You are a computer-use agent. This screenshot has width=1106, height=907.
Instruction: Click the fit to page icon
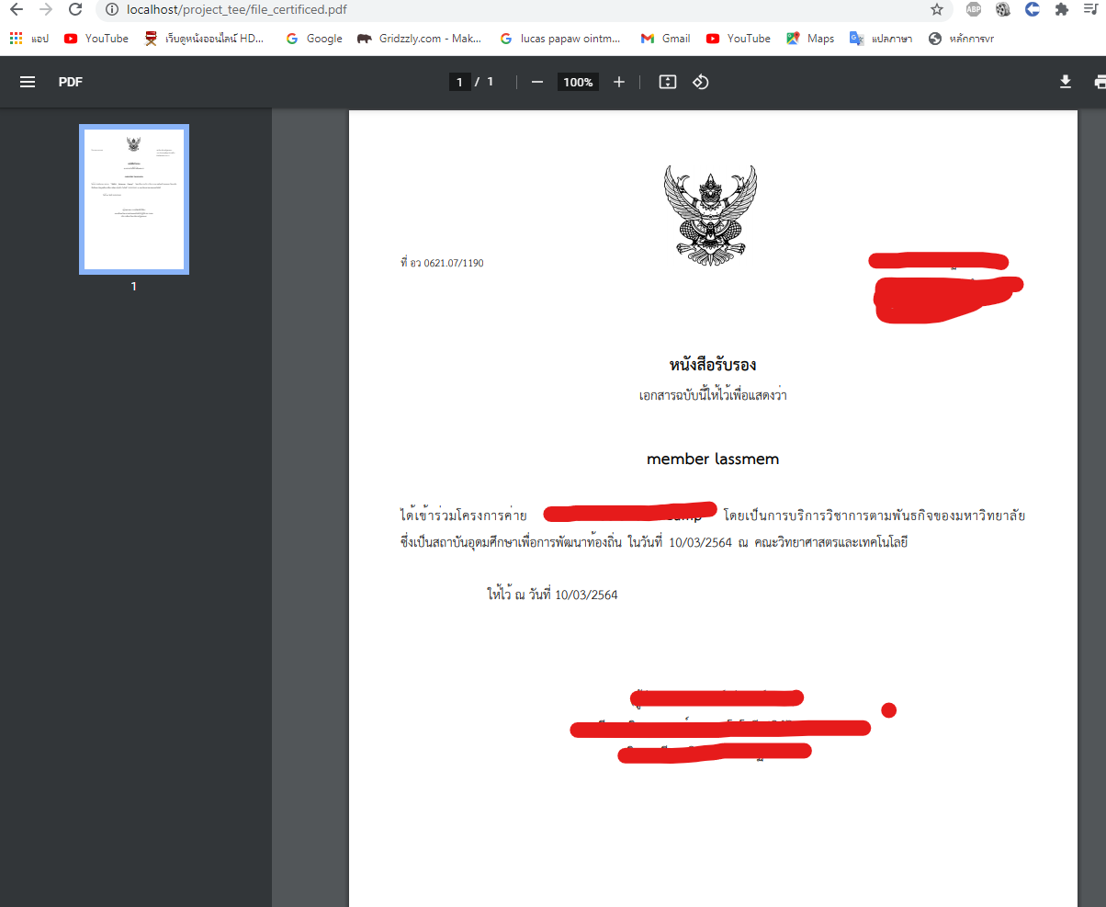pos(668,82)
